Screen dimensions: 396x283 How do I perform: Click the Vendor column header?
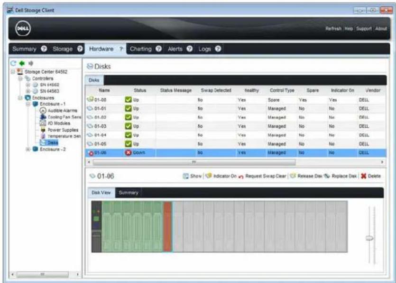373,90
